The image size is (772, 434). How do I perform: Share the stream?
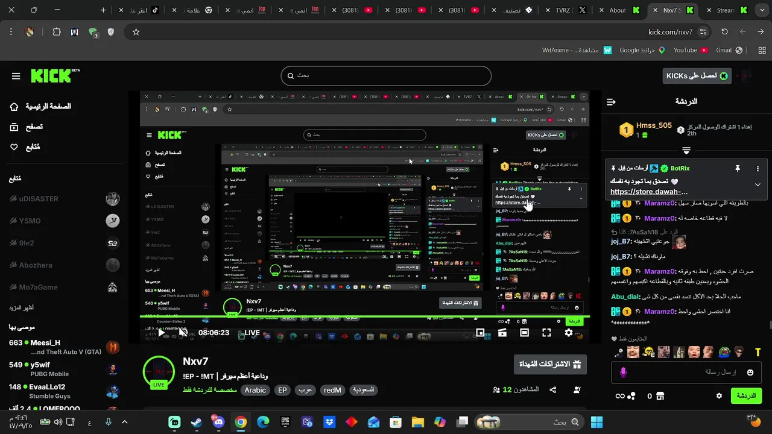click(x=553, y=390)
